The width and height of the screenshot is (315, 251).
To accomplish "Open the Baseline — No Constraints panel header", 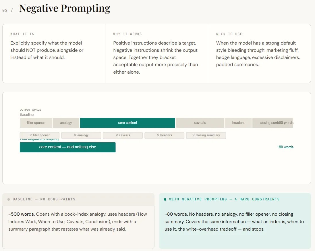I will [78, 199].
